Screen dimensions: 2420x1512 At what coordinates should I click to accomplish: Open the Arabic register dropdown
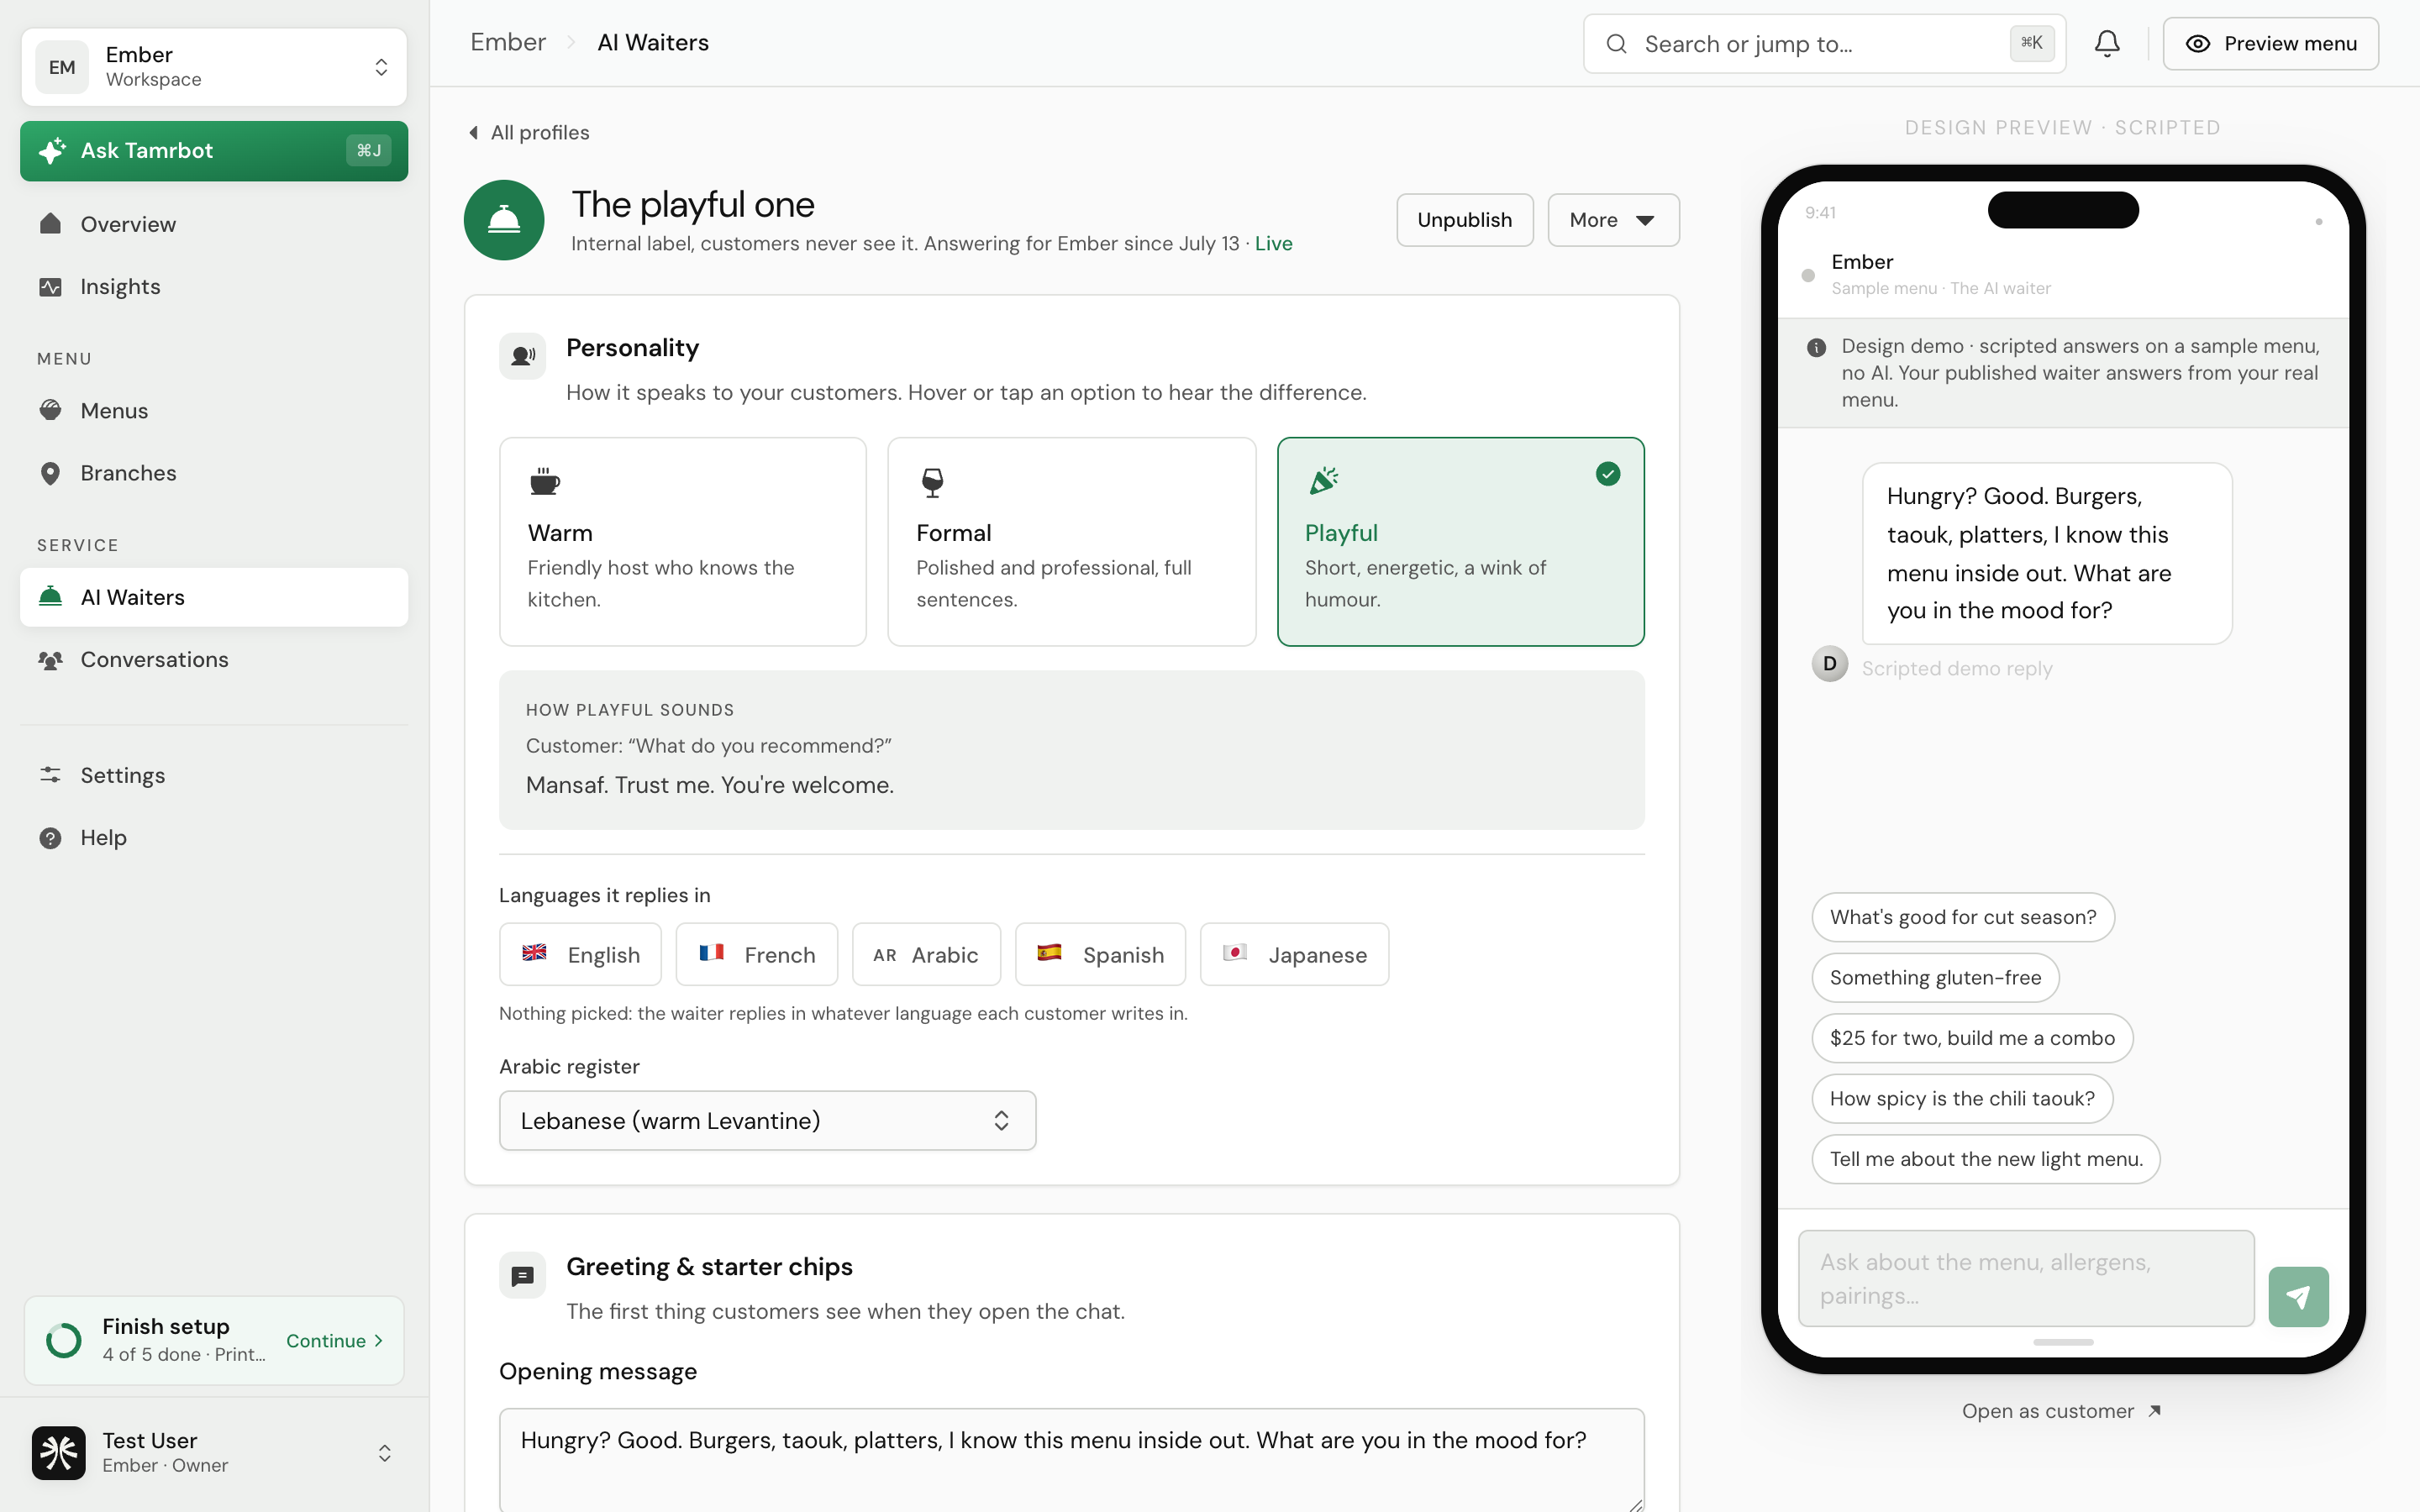coord(767,1120)
